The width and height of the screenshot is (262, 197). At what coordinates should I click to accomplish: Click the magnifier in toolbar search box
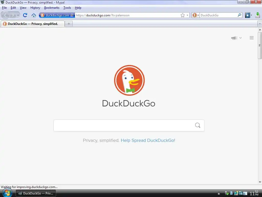pyautogui.click(x=239, y=15)
